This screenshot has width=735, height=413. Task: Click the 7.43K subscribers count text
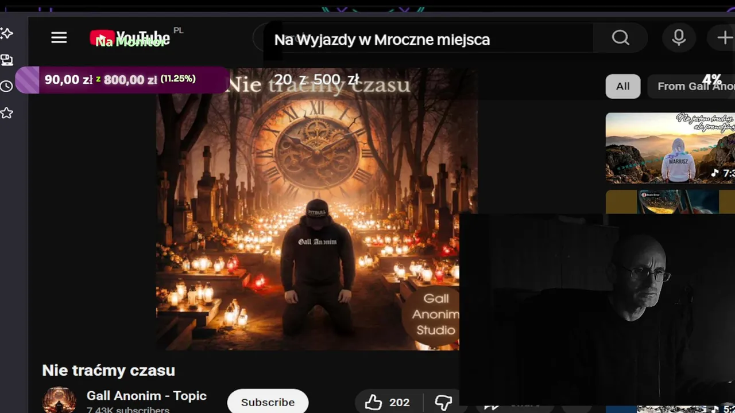[128, 410]
